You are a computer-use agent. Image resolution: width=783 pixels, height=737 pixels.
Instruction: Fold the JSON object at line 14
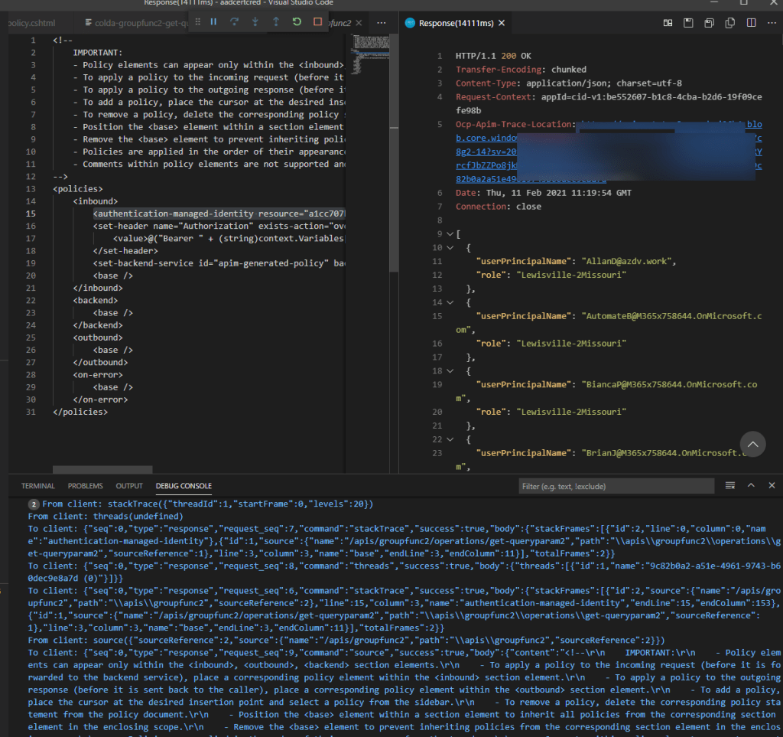click(x=449, y=303)
